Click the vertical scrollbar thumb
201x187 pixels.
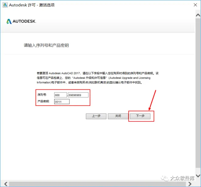198,93
